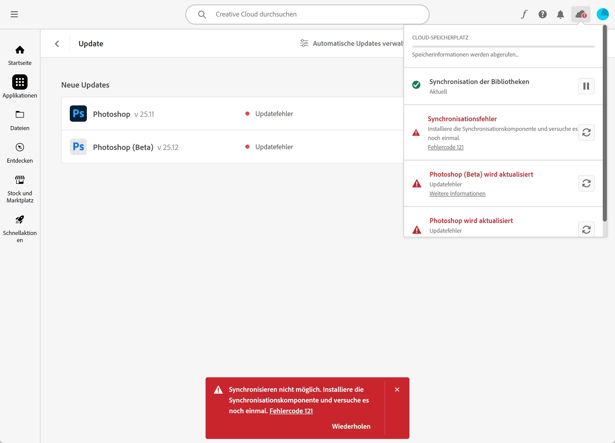Open the account profile avatar

click(603, 14)
